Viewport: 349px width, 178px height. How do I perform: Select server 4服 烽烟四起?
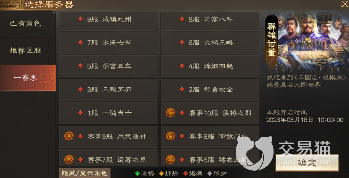click(x=210, y=66)
